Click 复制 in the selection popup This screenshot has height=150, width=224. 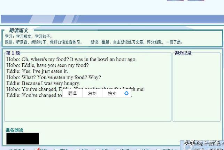[x=92, y=94]
